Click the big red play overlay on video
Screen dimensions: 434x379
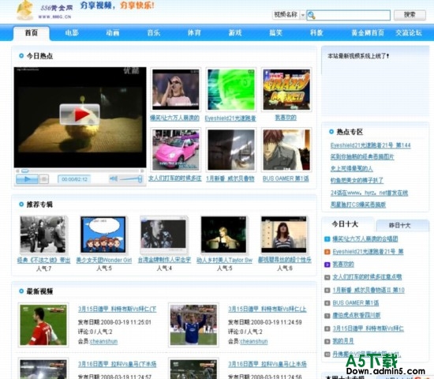click(x=80, y=114)
